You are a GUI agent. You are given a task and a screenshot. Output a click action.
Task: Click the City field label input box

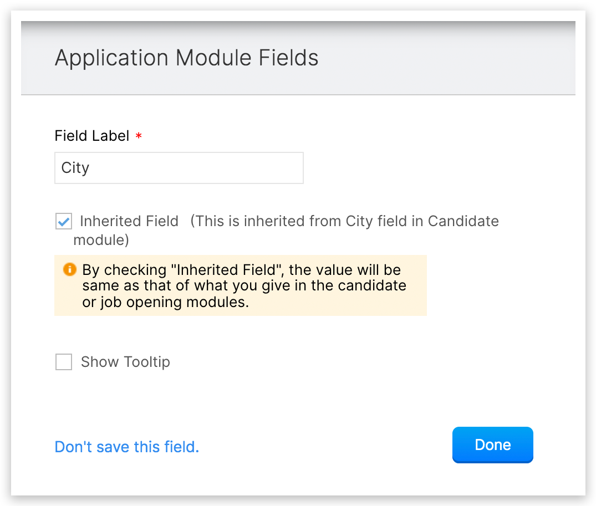tap(179, 168)
